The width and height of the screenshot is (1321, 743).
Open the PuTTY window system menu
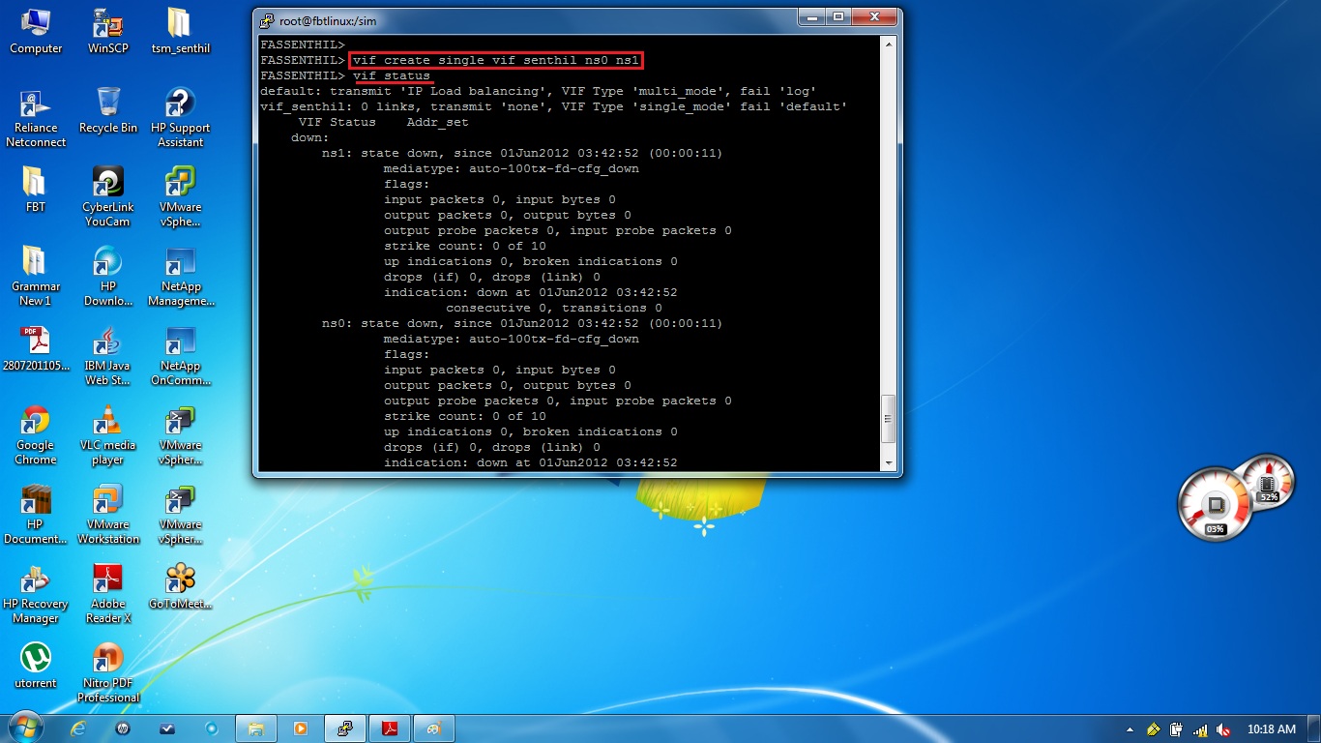pos(267,19)
